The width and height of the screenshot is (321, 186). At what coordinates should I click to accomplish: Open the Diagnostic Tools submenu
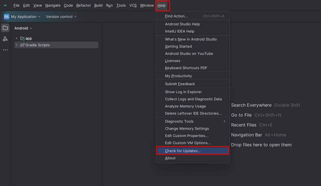click(193, 121)
